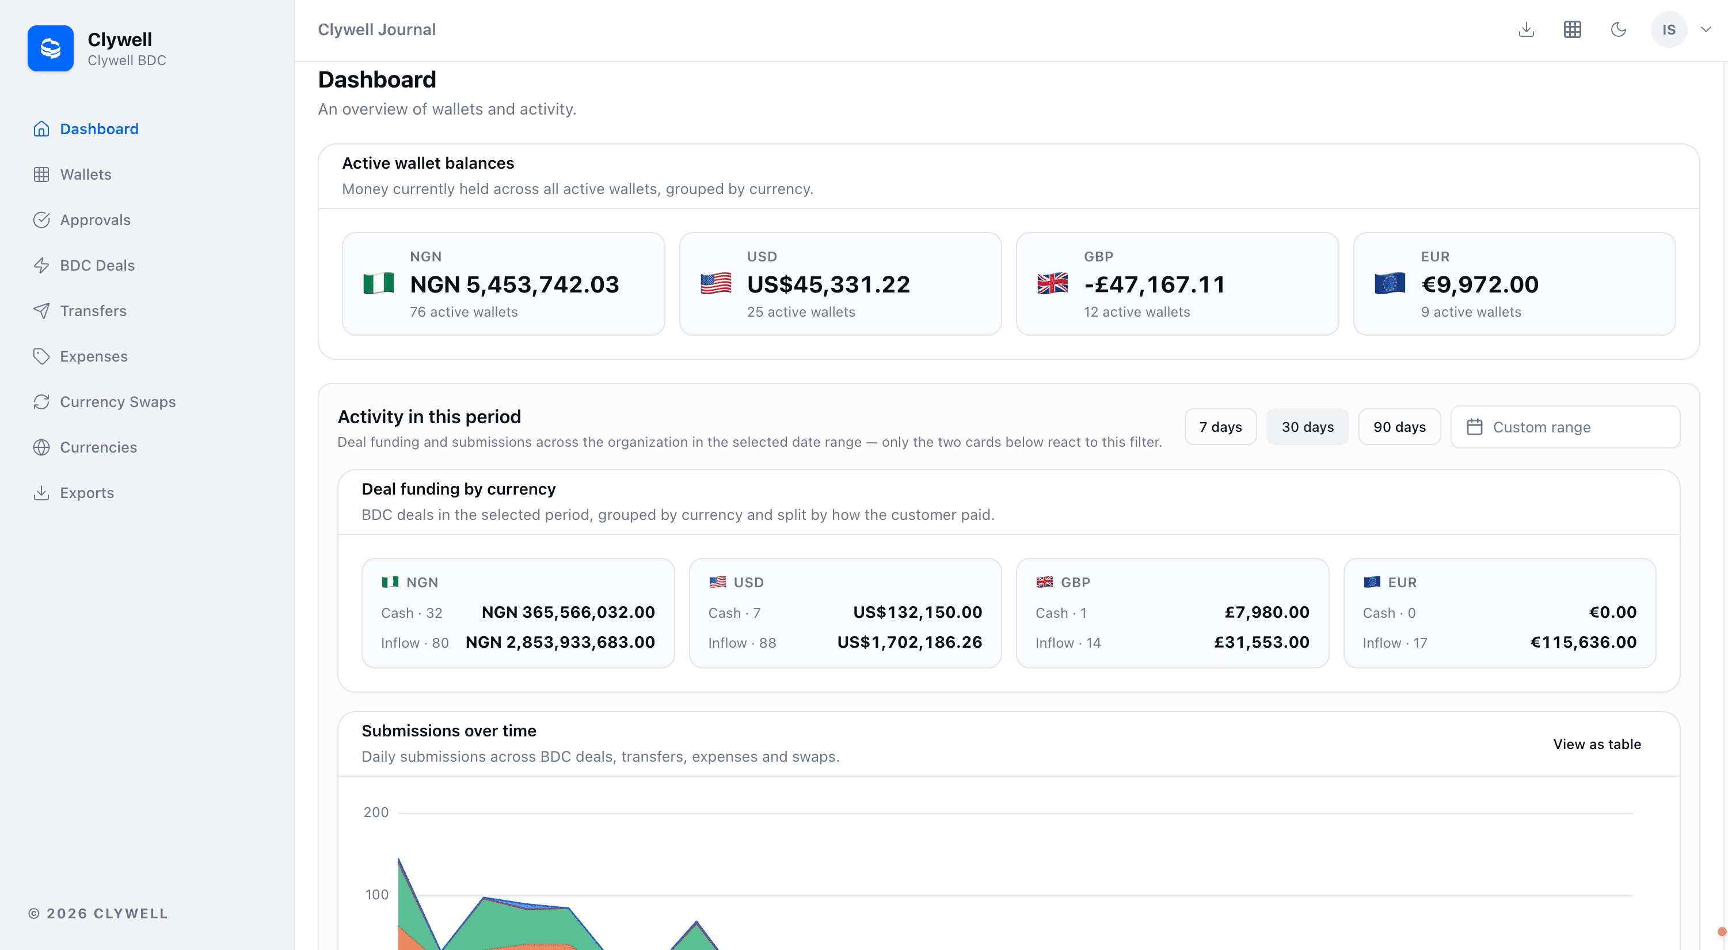Click the Approvals check-circle icon
This screenshot has height=950, width=1728.
click(41, 220)
